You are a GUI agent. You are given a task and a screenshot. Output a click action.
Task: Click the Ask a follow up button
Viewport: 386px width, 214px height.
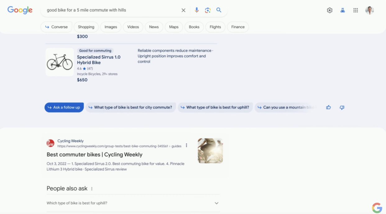click(x=64, y=107)
